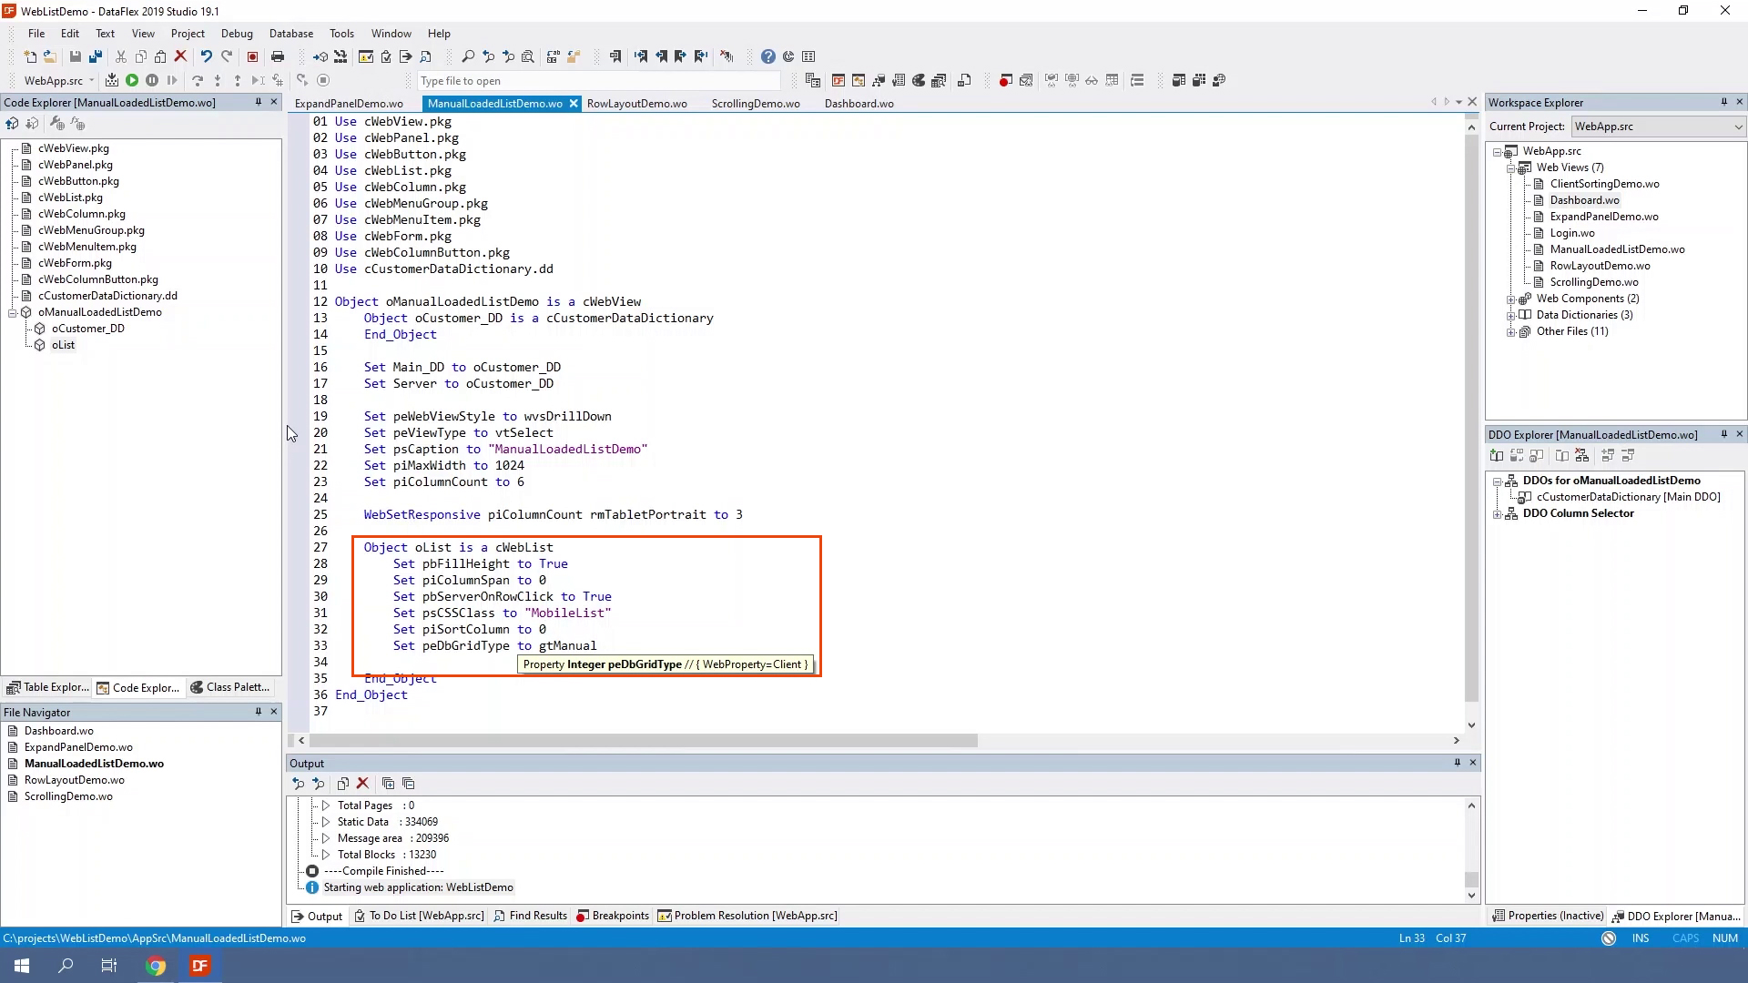Click the red Delete X toolbar icon
Viewport: 1748px width, 983px height.
point(180,56)
